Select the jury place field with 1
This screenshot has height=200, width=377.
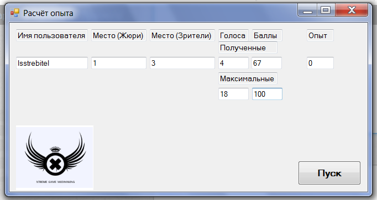(119, 63)
